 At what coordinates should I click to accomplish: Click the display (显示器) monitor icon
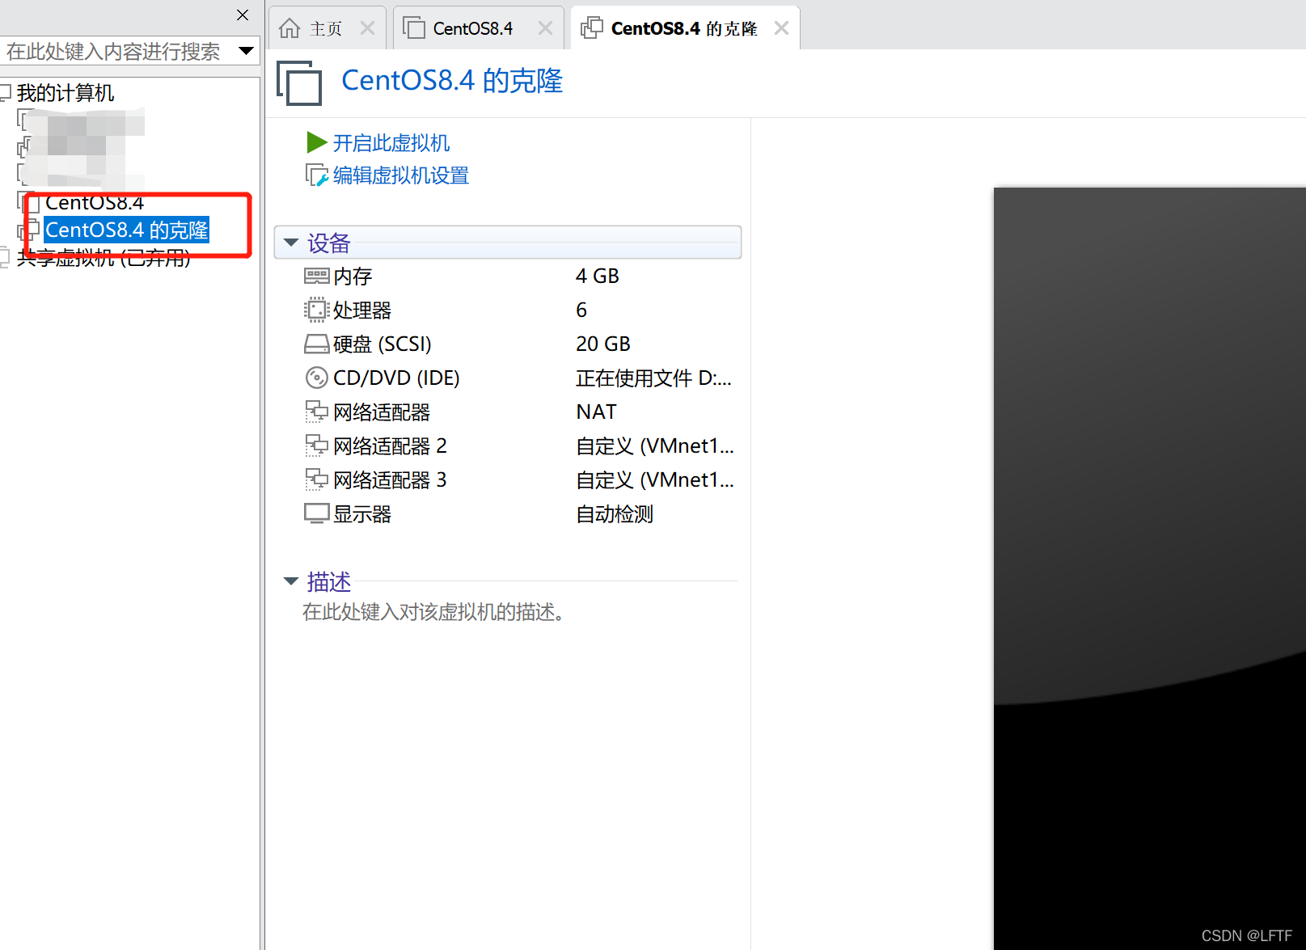(x=316, y=513)
